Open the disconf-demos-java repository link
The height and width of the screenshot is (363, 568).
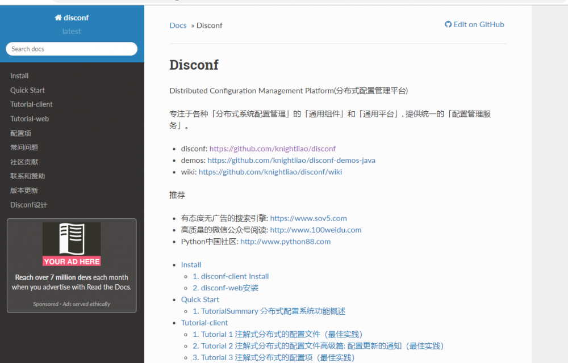291,160
